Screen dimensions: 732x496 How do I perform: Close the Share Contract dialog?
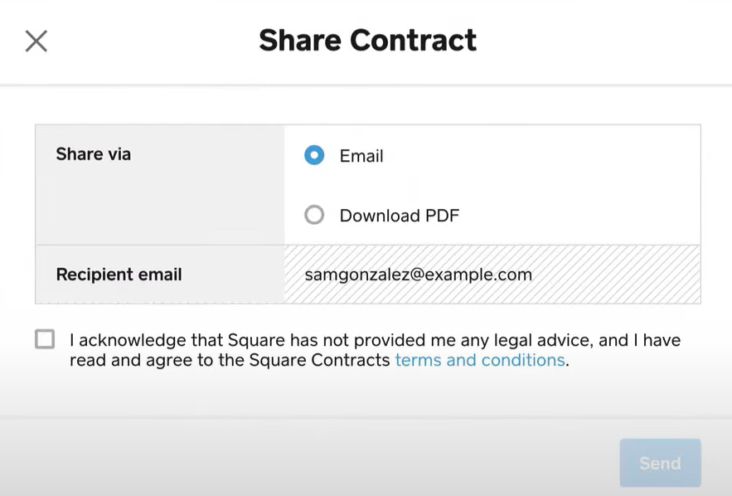(36, 41)
